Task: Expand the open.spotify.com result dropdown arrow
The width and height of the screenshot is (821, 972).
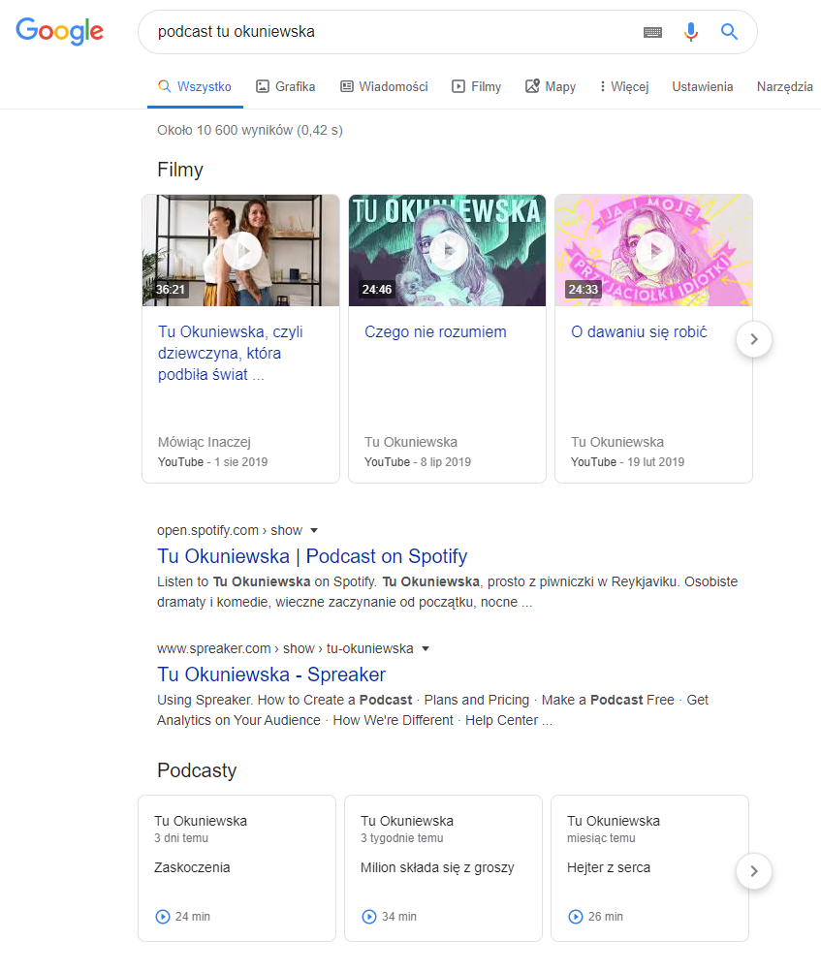Action: tap(314, 531)
